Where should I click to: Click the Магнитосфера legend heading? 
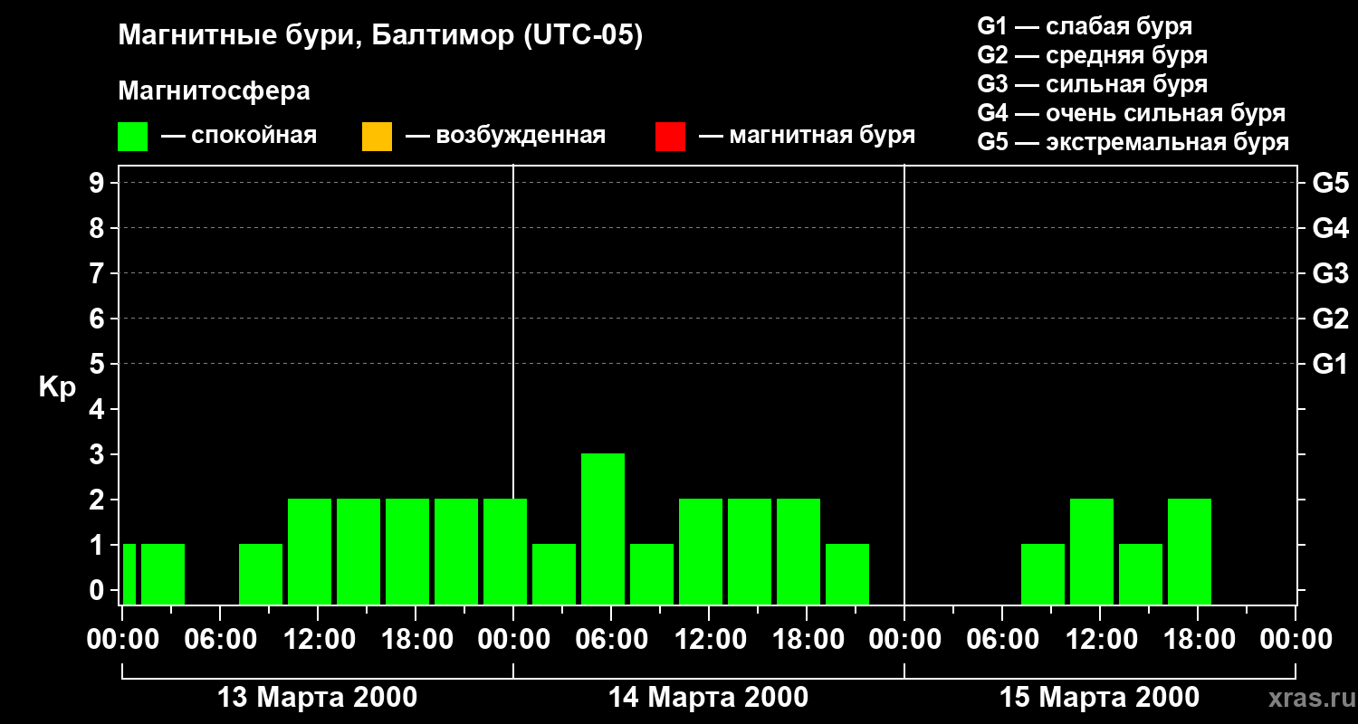214,91
